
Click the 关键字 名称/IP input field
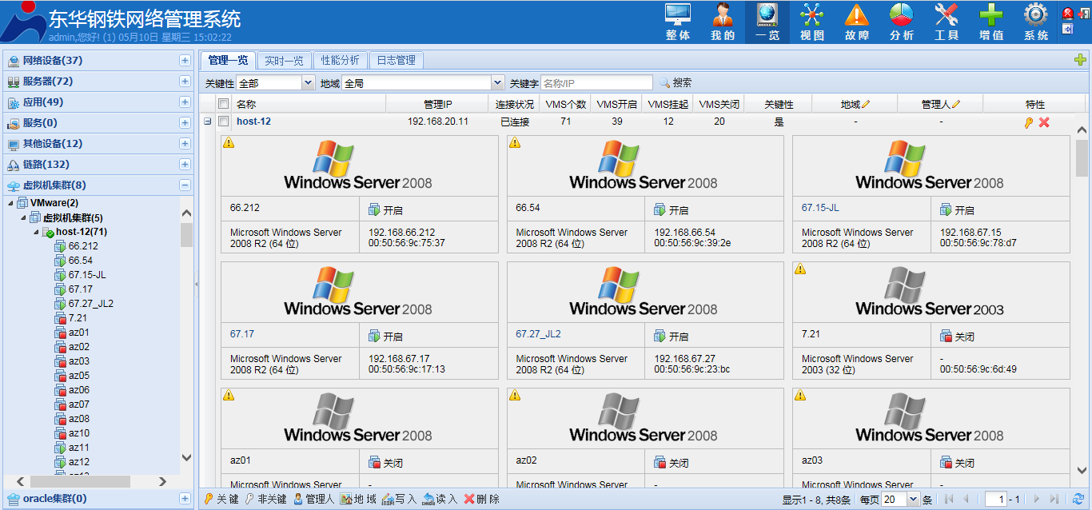596,82
